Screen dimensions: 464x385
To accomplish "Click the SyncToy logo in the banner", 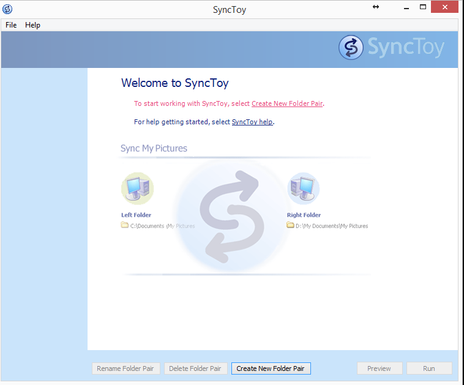I will (x=391, y=47).
